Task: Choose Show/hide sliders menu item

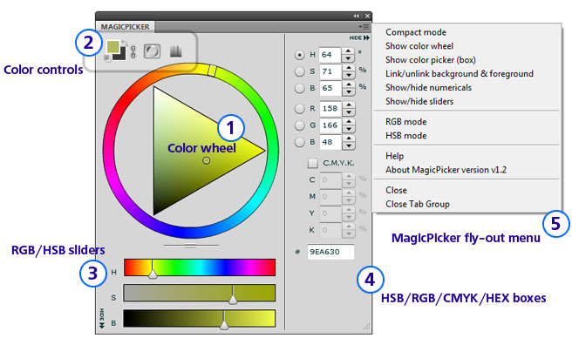Action: pos(419,102)
